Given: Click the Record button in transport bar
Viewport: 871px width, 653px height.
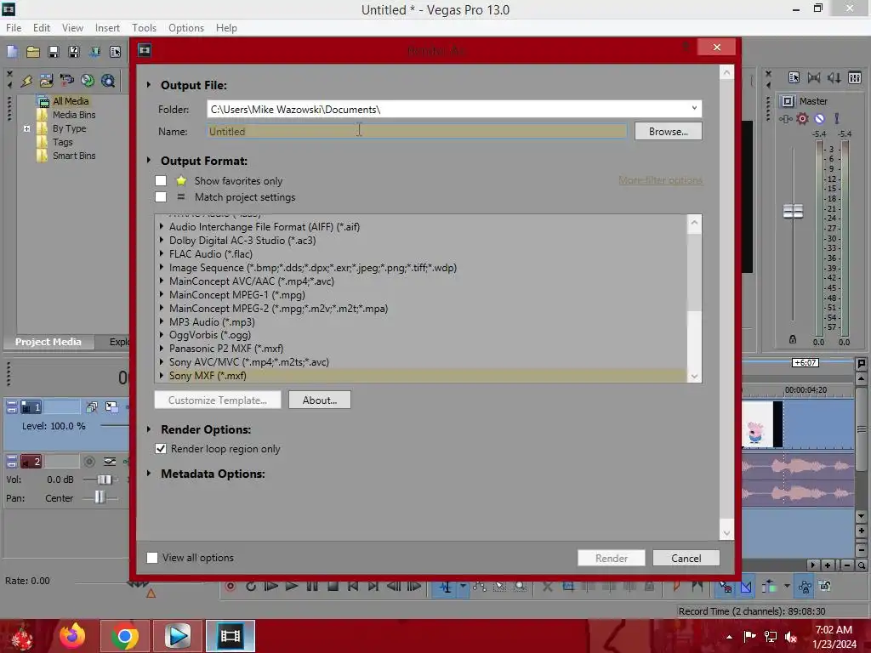Looking at the screenshot, I should tap(230, 587).
